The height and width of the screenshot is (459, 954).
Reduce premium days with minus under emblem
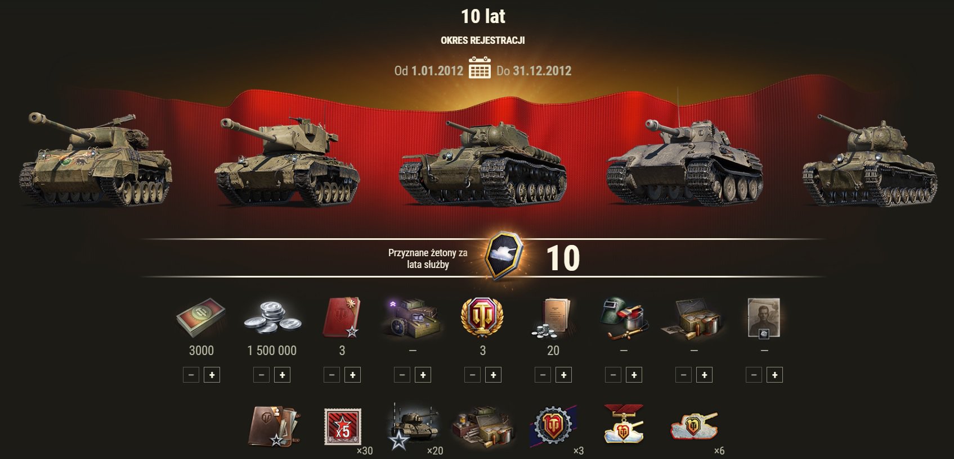472,375
